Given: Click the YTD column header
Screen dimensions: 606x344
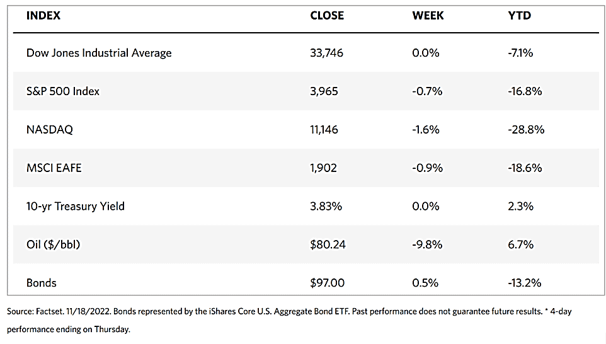Looking at the screenshot, I should tap(520, 16).
